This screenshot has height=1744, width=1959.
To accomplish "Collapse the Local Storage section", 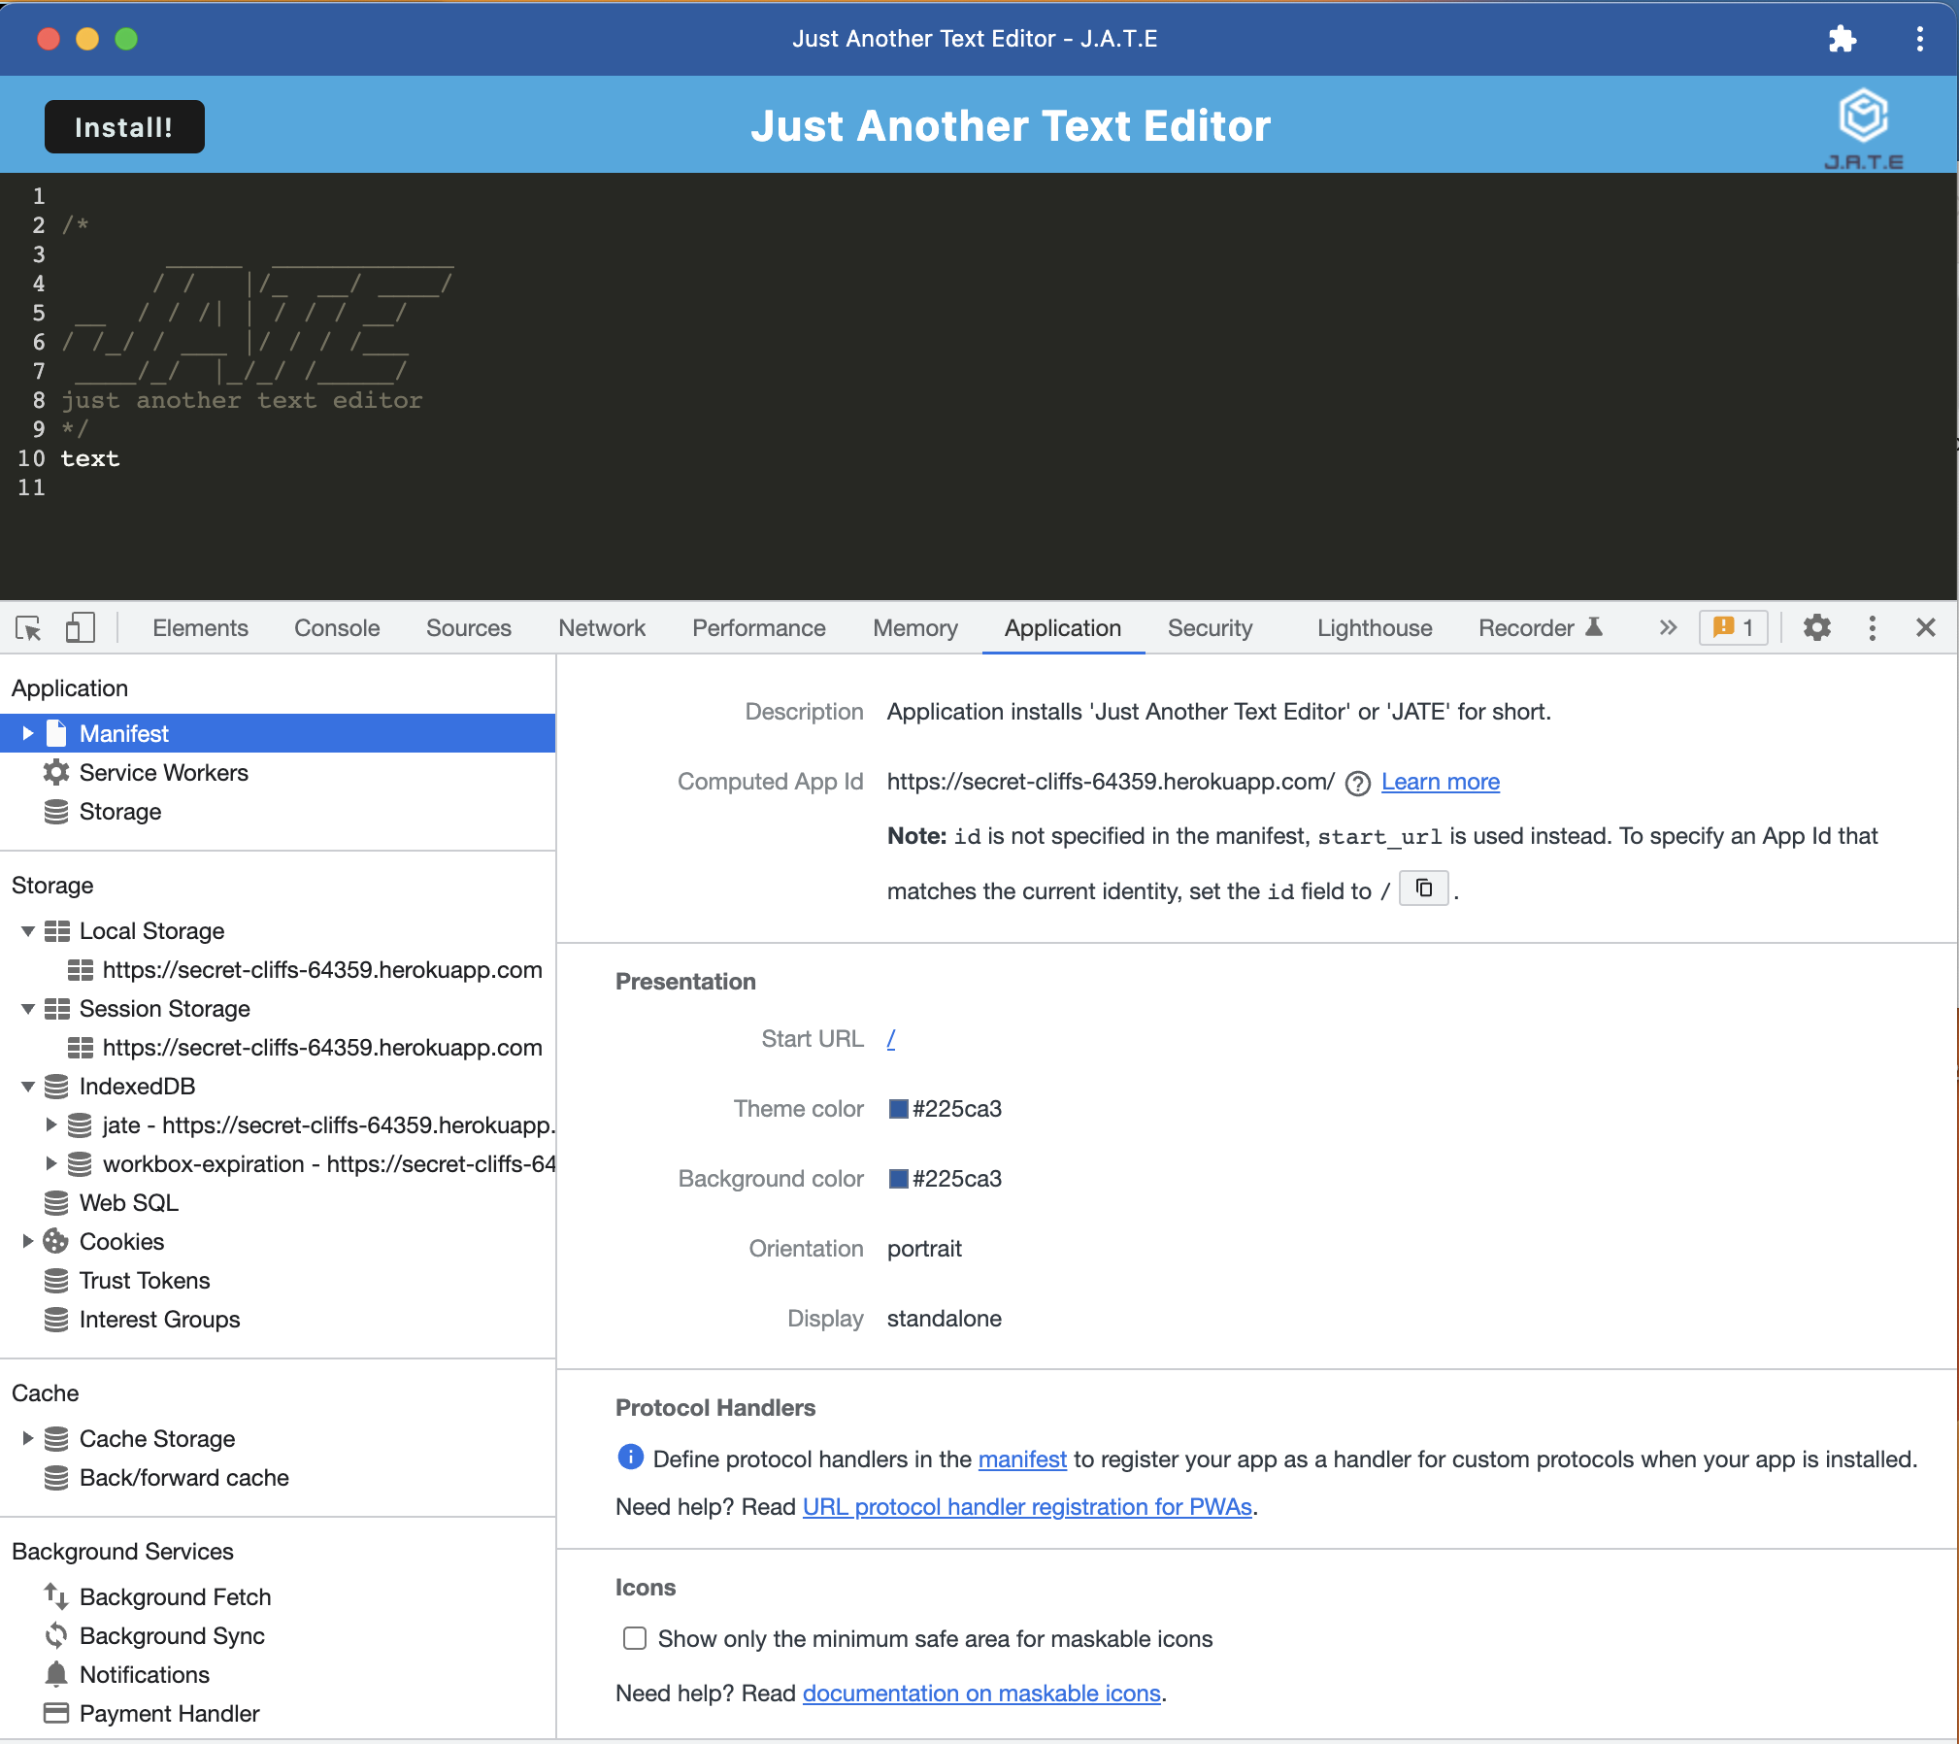I will pyautogui.click(x=26, y=930).
